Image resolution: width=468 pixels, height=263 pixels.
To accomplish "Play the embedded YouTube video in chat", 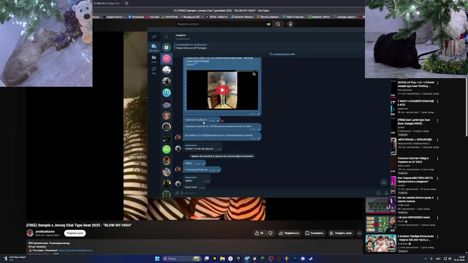I will pyautogui.click(x=222, y=90).
